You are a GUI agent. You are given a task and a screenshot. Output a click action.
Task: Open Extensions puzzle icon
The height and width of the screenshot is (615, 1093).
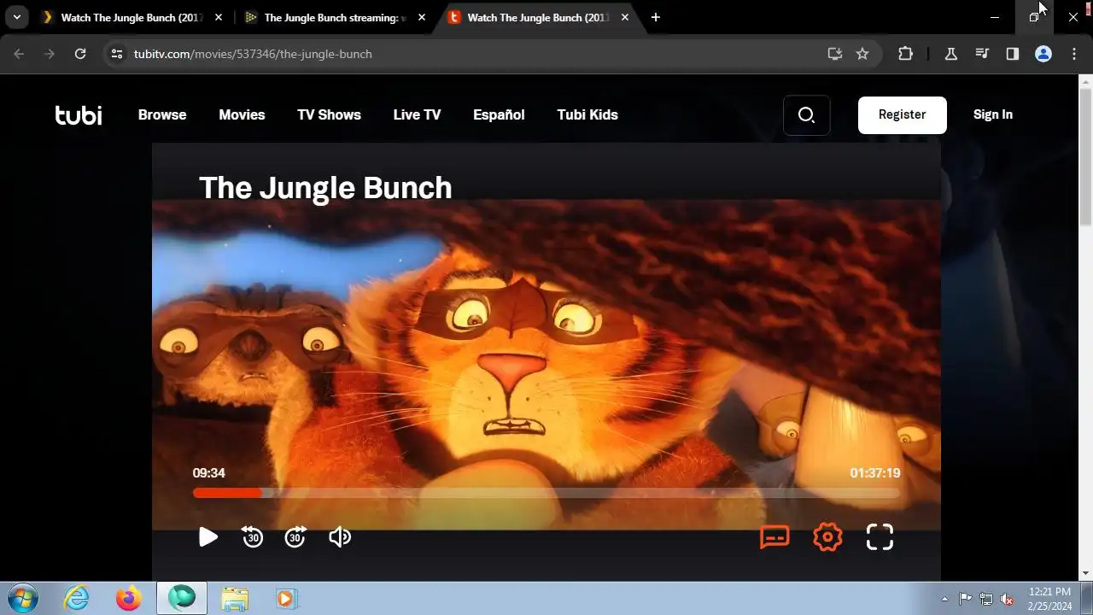[x=906, y=54]
